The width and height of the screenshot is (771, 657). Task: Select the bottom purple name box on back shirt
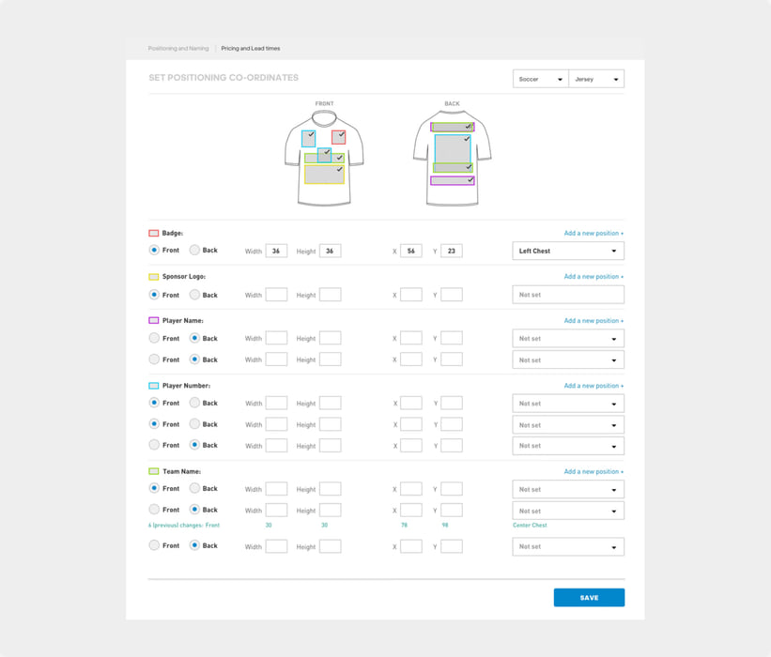pyautogui.click(x=453, y=181)
